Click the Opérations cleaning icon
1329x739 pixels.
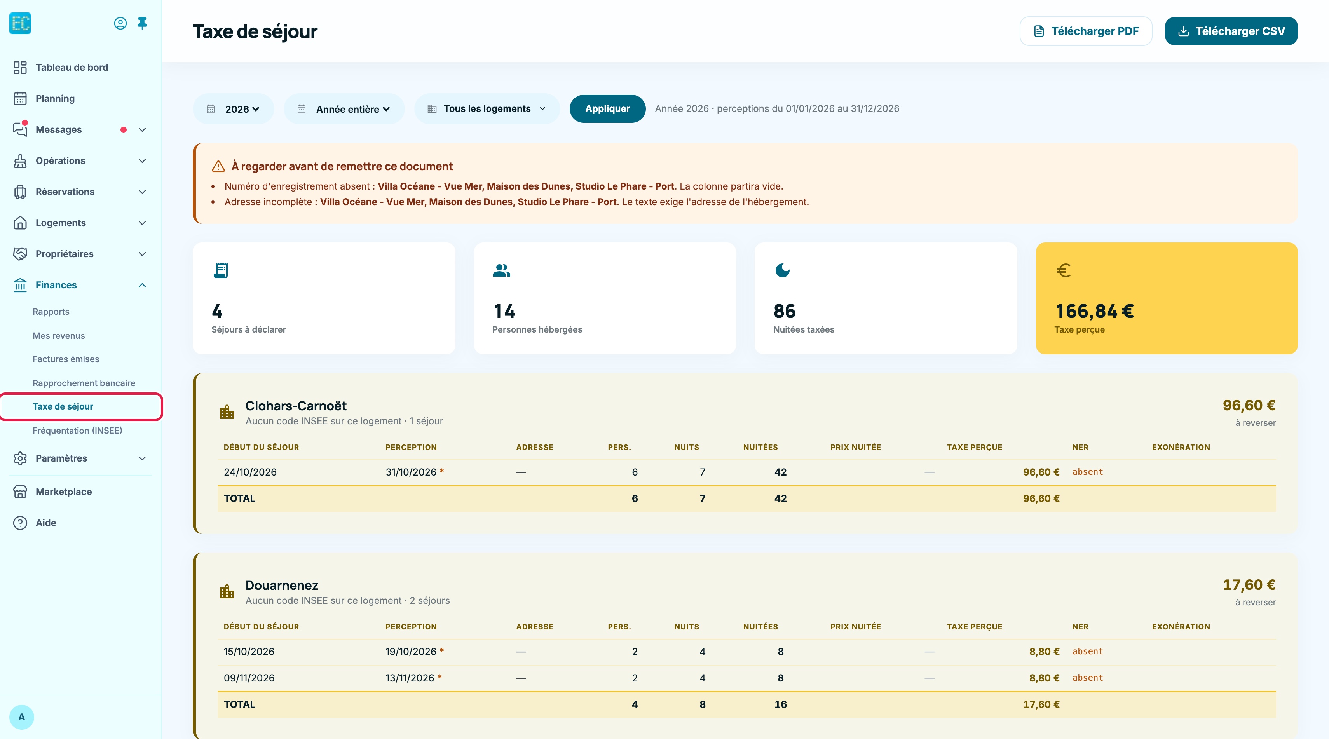(20, 161)
